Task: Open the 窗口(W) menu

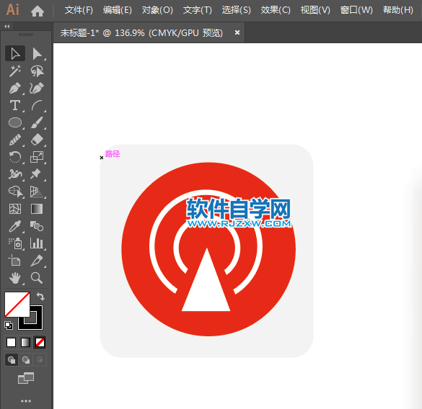Action: 356,10
